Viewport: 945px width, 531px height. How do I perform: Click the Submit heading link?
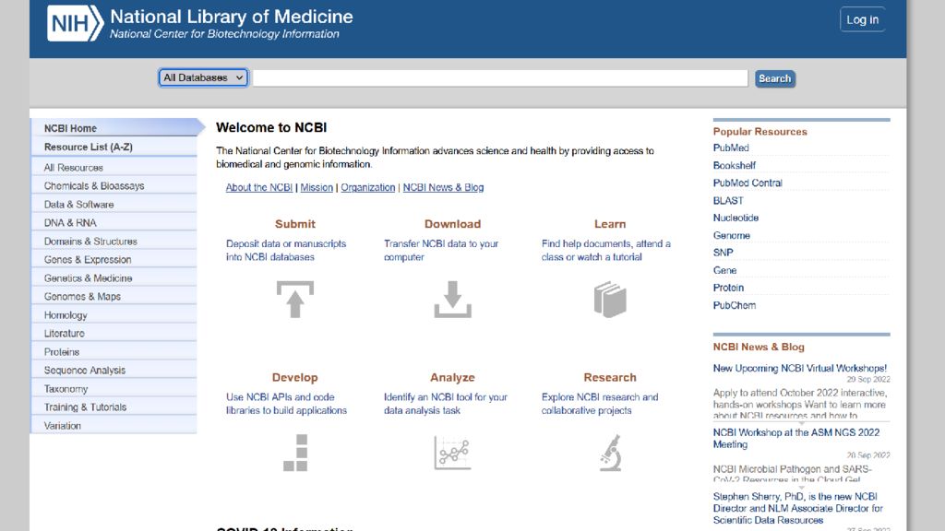[294, 224]
